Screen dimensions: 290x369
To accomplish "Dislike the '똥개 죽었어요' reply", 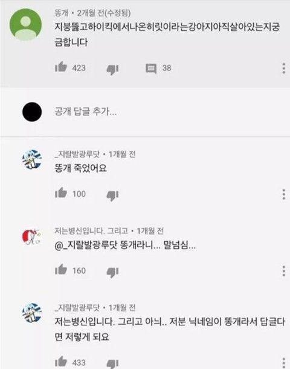I will point(112,196).
